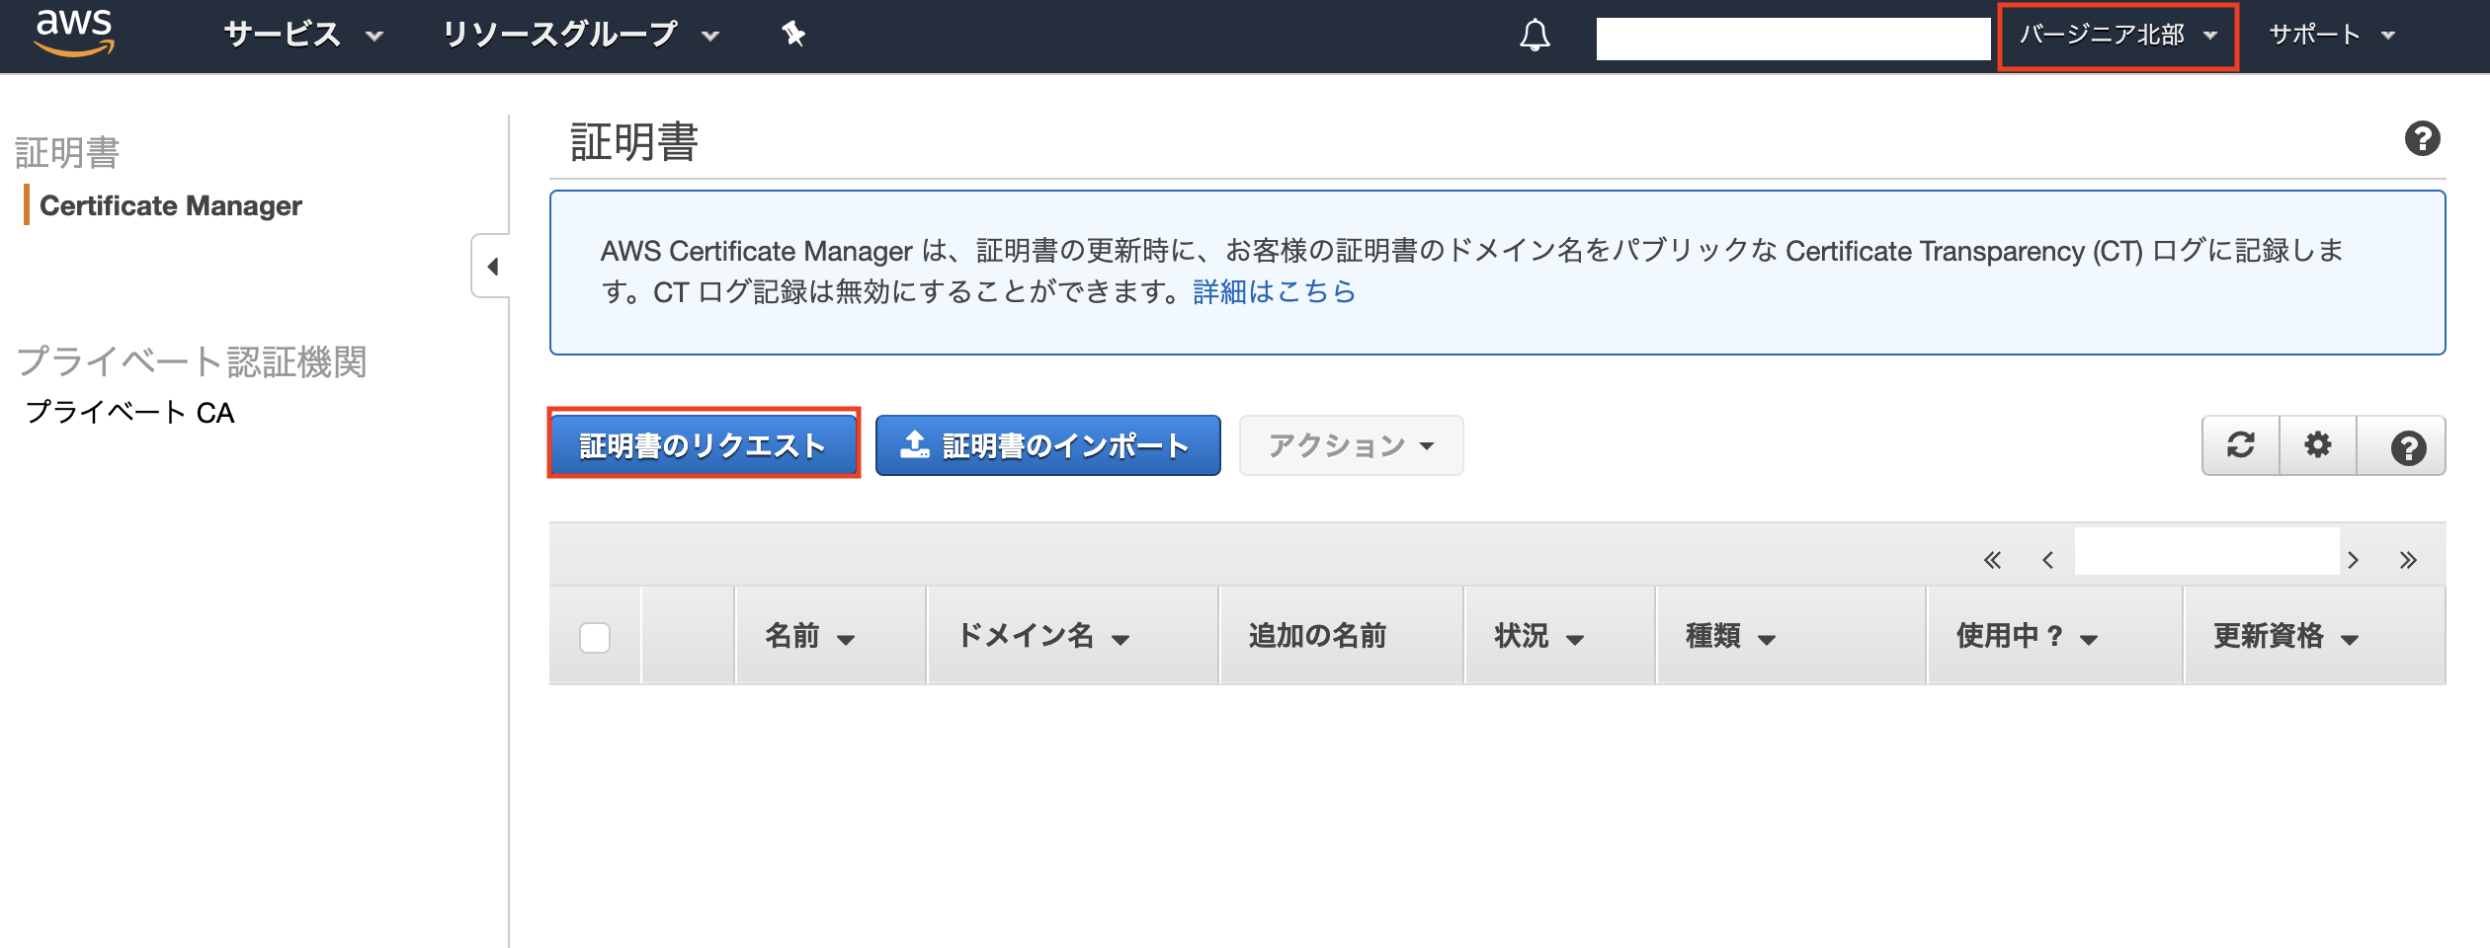
Task: Click the help icon next to the gear
Action: [x=2406, y=445]
